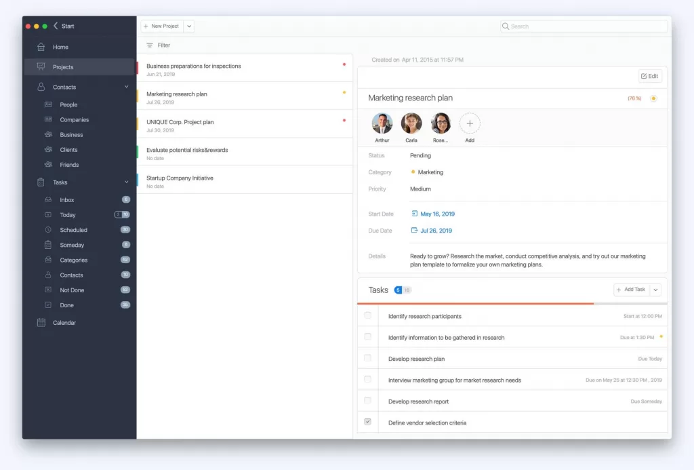Add a new project member via the plus icon
694x470 pixels.
470,124
